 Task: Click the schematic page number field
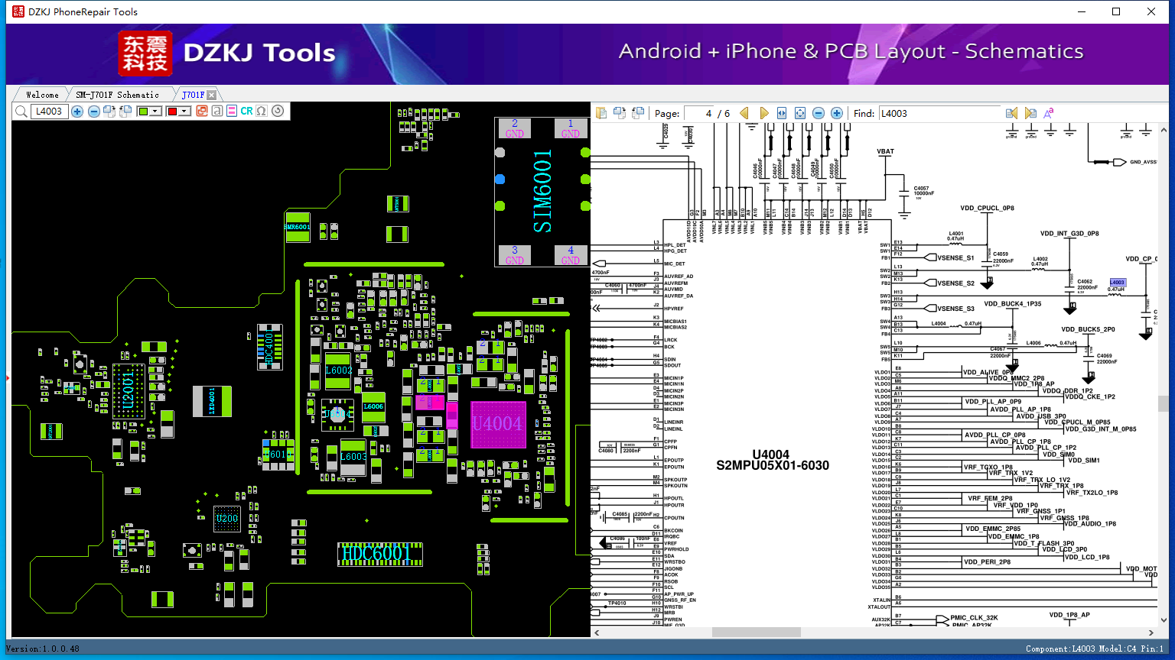click(x=698, y=113)
